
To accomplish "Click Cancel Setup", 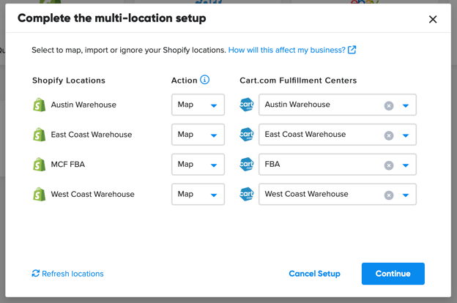I will [x=314, y=274].
